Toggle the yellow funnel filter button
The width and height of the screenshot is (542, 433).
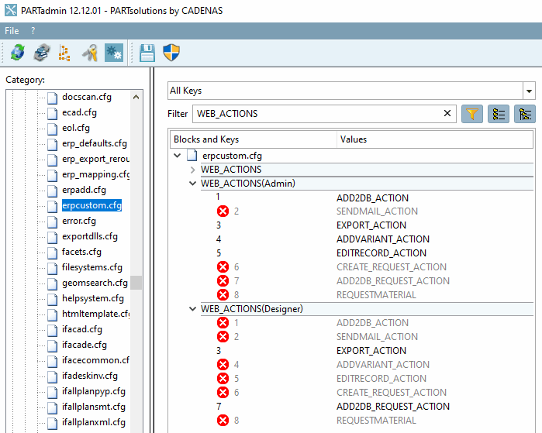click(472, 114)
